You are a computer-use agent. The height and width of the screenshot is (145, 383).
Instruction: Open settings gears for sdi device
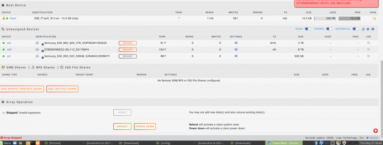click(x=236, y=56)
